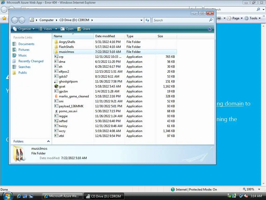Sort by Date modified column header

109,36
